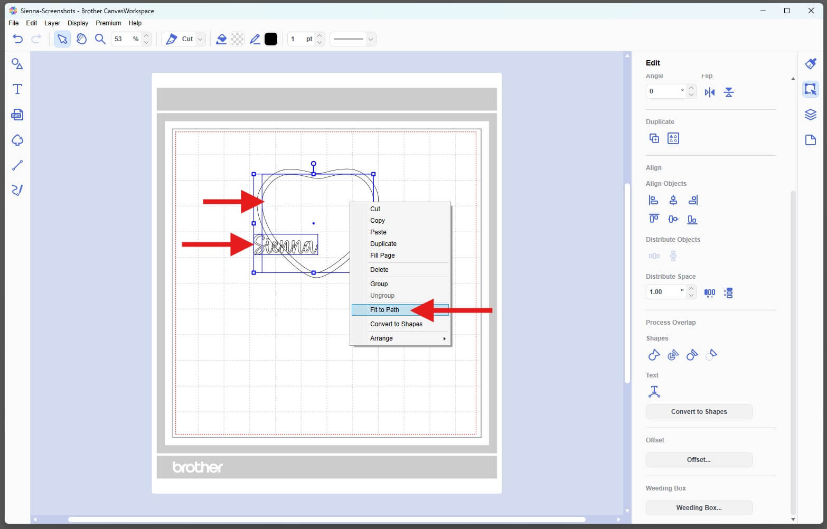The width and height of the screenshot is (827, 529).
Task: Click the transparent fill color swatch
Action: (238, 39)
